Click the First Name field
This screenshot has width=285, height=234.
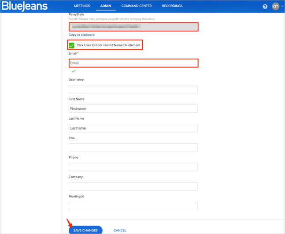click(133, 108)
